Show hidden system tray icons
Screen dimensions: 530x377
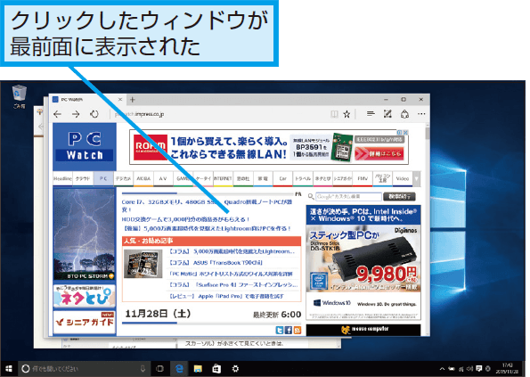point(442,369)
